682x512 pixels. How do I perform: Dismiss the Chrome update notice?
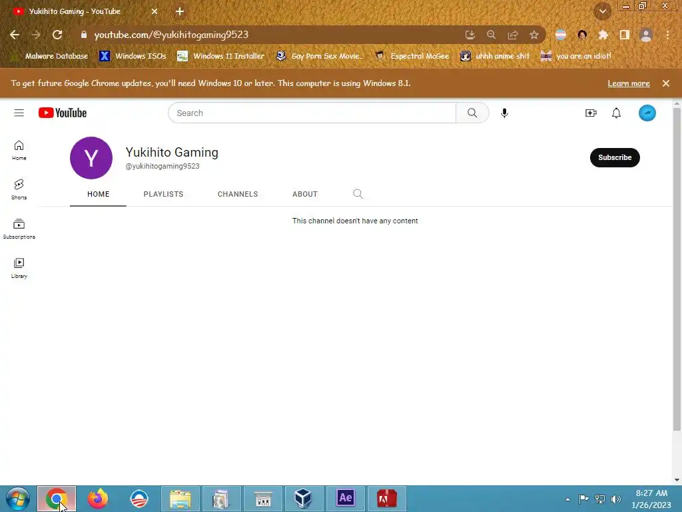(x=665, y=83)
